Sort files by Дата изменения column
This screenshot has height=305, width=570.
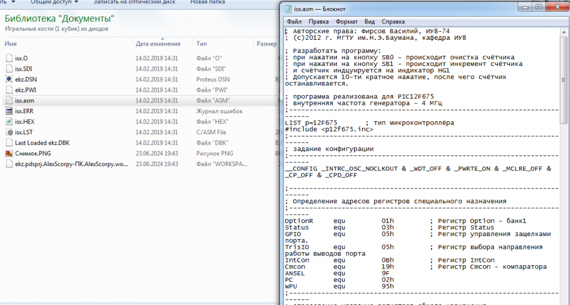point(158,44)
